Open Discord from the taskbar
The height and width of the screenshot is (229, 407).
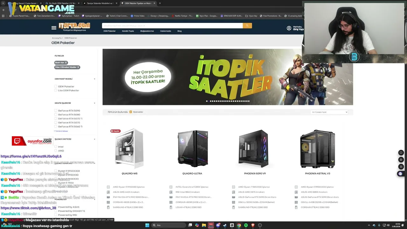pyautogui.click(x=218, y=225)
